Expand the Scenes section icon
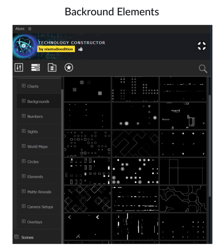The image size is (224, 251). [16, 237]
